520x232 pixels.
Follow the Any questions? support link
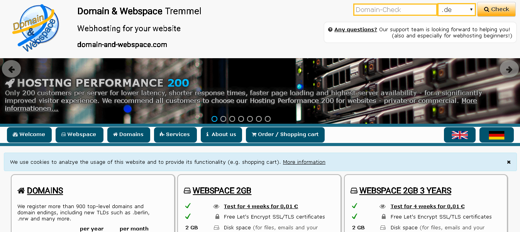(x=356, y=29)
